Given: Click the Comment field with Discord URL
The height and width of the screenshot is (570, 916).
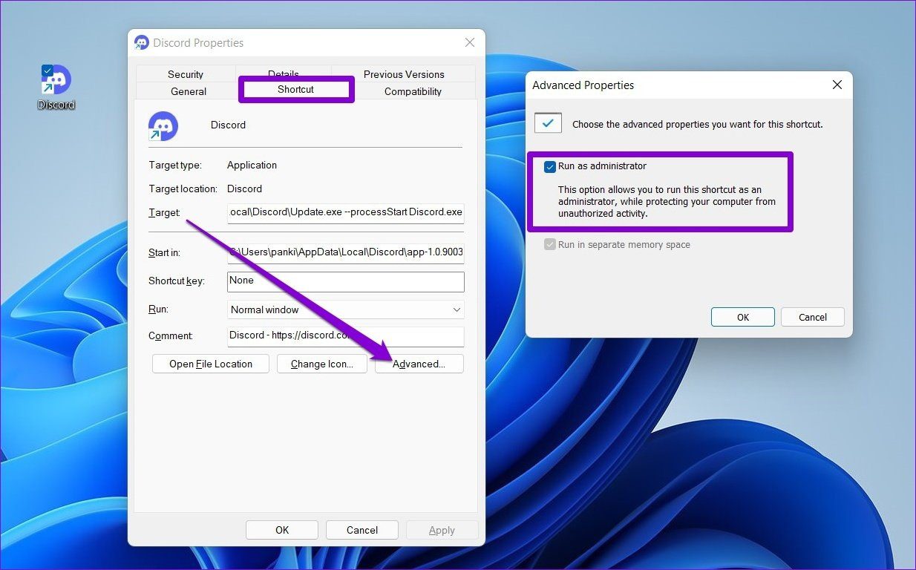Looking at the screenshot, I should (x=346, y=336).
